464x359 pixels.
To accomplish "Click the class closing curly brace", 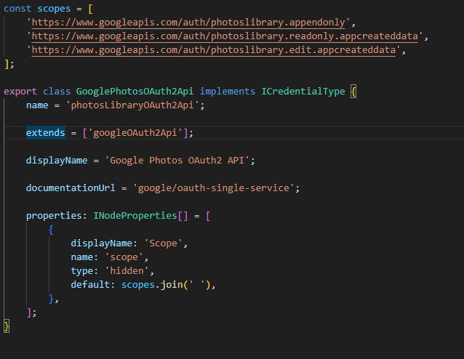I will [x=7, y=326].
